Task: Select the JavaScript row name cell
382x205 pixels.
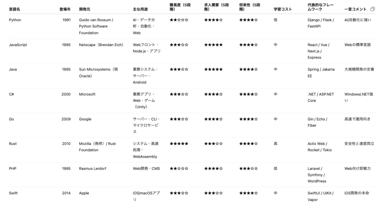Action: pos(18,45)
